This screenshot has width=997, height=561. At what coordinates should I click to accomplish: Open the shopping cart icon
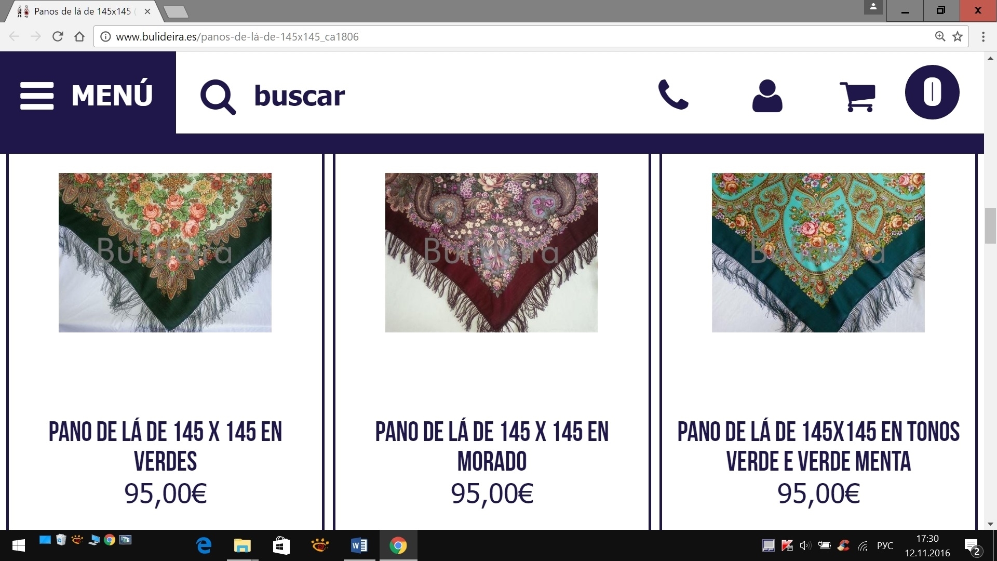858,97
